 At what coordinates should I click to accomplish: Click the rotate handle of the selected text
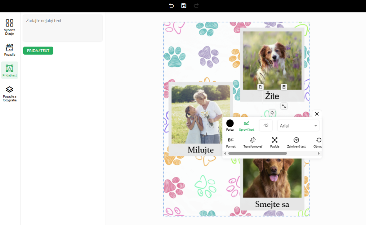coord(272,113)
